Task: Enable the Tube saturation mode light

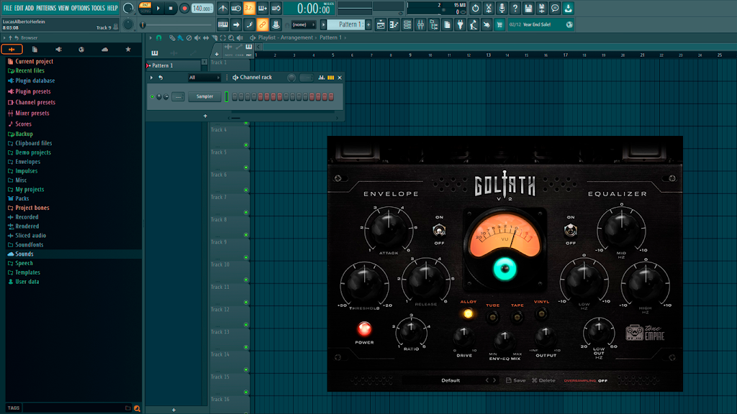Action: click(x=492, y=317)
